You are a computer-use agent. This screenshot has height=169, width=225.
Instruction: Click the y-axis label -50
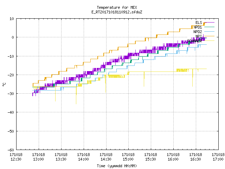coord(11,131)
